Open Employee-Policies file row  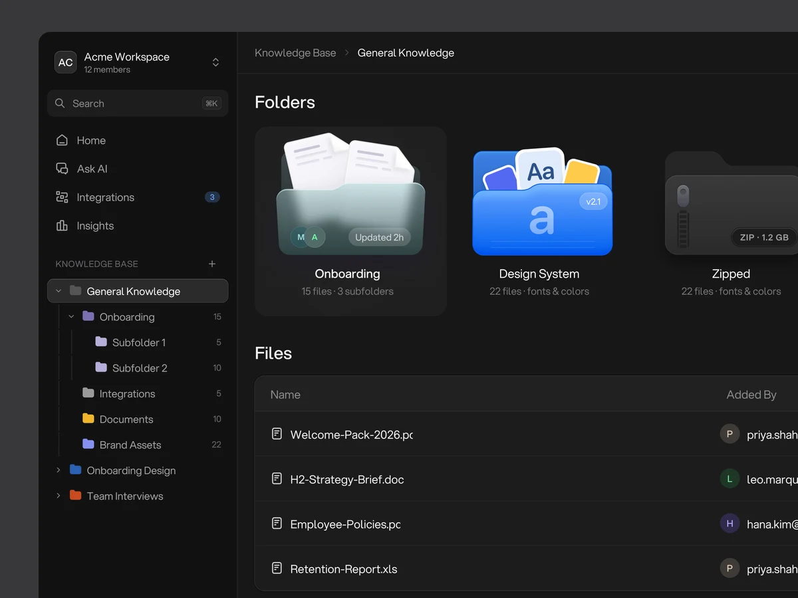tap(526, 524)
